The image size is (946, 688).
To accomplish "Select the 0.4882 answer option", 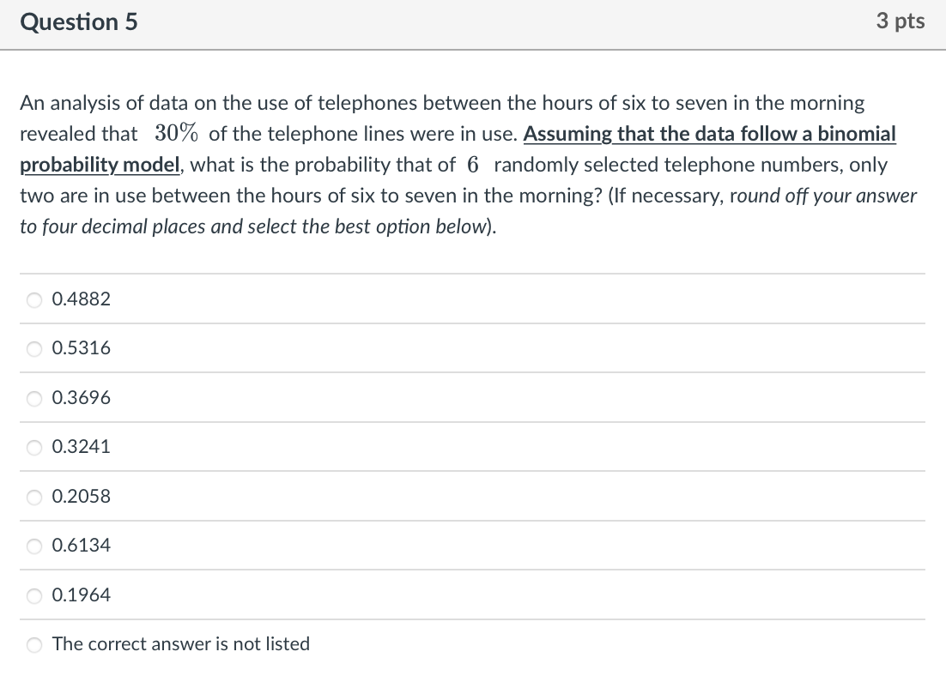I will (x=81, y=299).
